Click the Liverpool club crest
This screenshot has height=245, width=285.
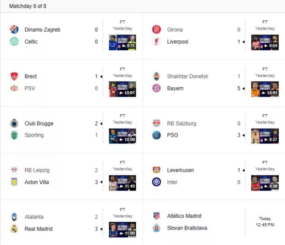[157, 42]
